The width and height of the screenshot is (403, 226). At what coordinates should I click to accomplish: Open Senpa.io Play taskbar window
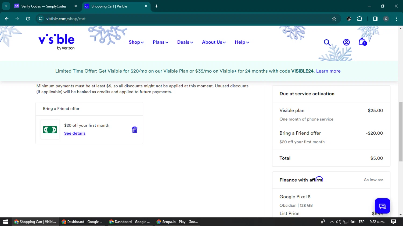(x=178, y=222)
